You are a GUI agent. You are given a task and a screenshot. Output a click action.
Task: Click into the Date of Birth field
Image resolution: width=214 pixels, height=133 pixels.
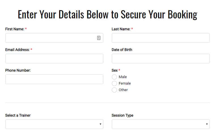[x=160, y=59]
